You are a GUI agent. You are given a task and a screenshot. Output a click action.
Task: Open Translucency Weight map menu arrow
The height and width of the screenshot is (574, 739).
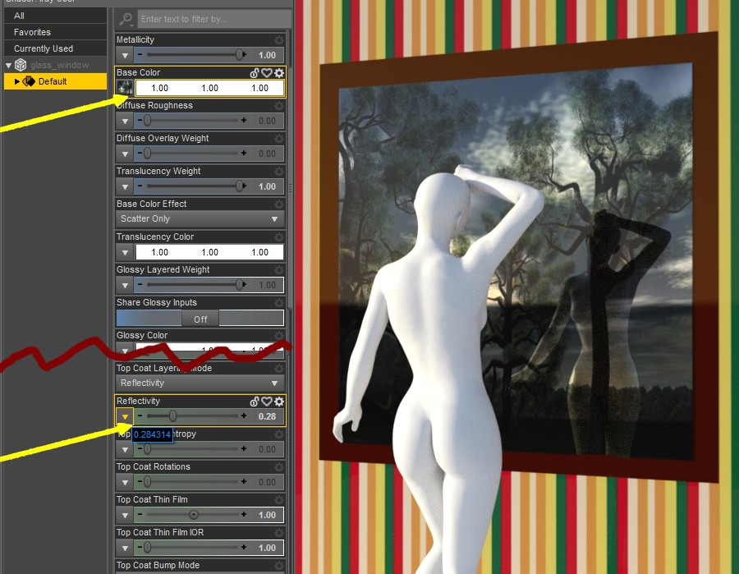125,186
